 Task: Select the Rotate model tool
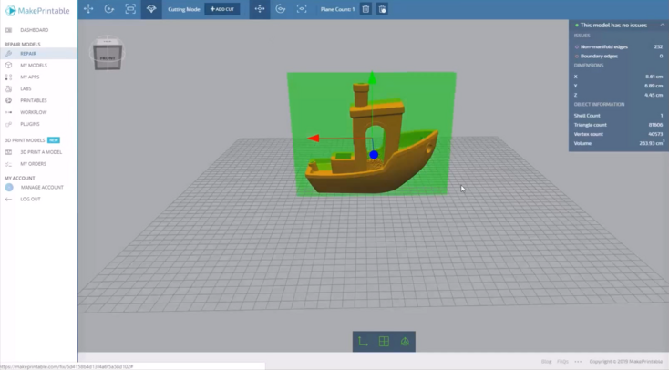(109, 9)
